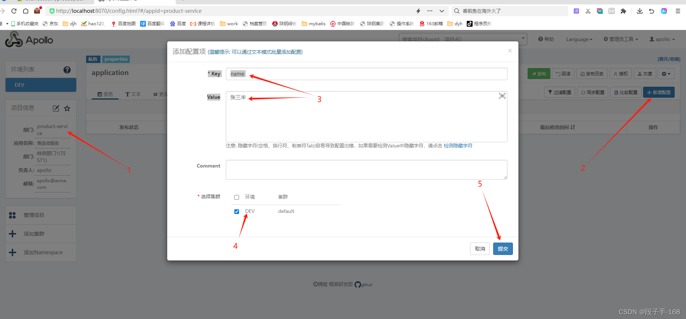Viewport: 686px width, 319px height.
Task: Click into the Value textarea
Action: [367, 117]
